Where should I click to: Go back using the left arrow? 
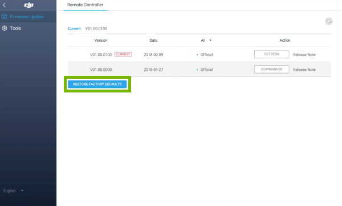4,5
